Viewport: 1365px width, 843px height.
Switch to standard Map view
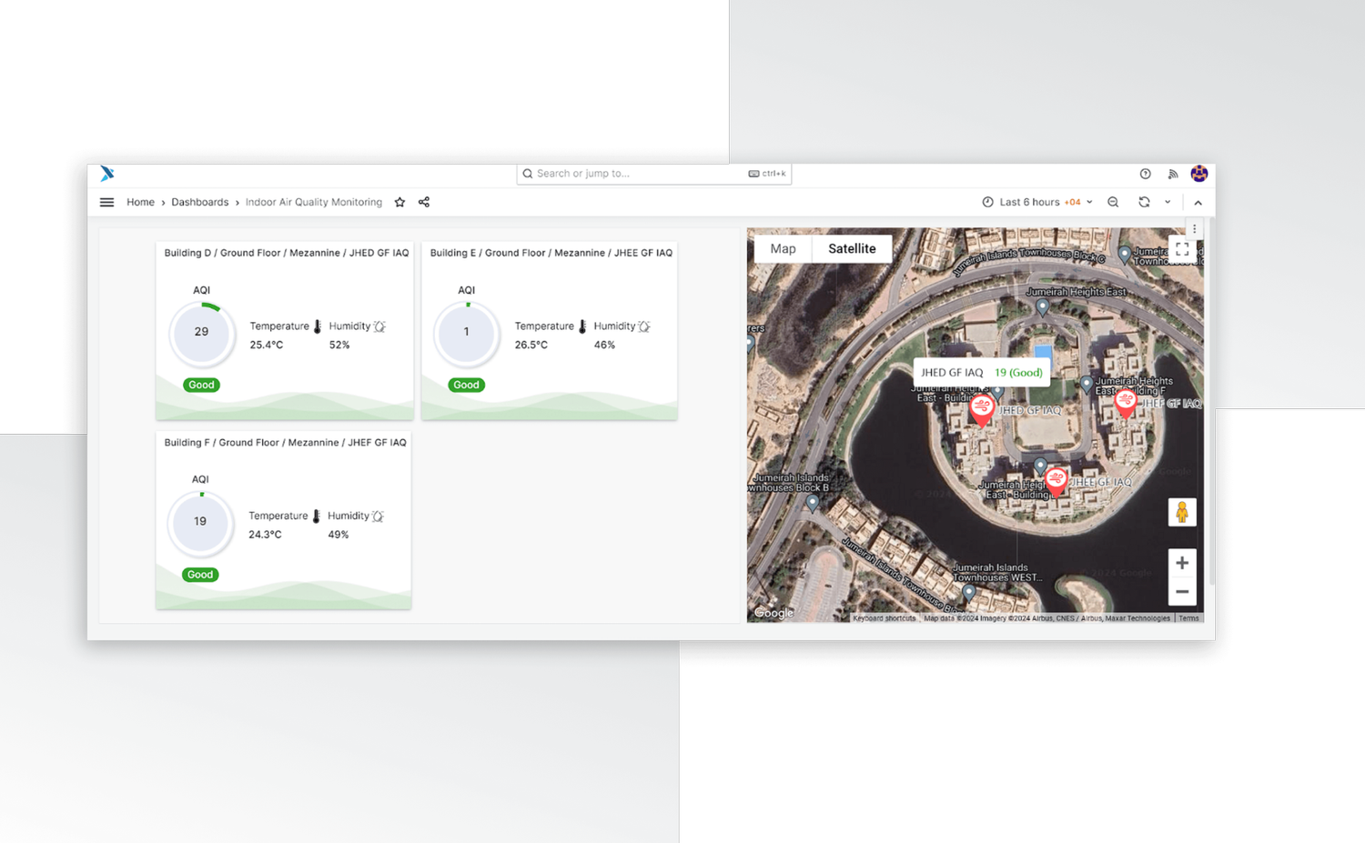click(783, 248)
